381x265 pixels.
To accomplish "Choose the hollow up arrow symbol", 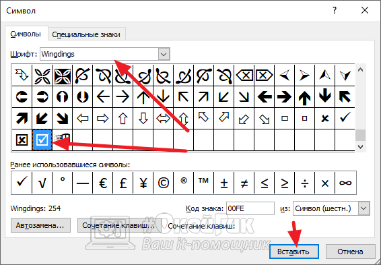I will pyautogui.click(x=123, y=118).
